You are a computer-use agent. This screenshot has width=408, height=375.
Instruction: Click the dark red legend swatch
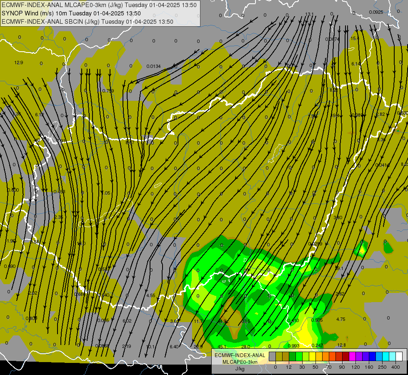click(346, 357)
